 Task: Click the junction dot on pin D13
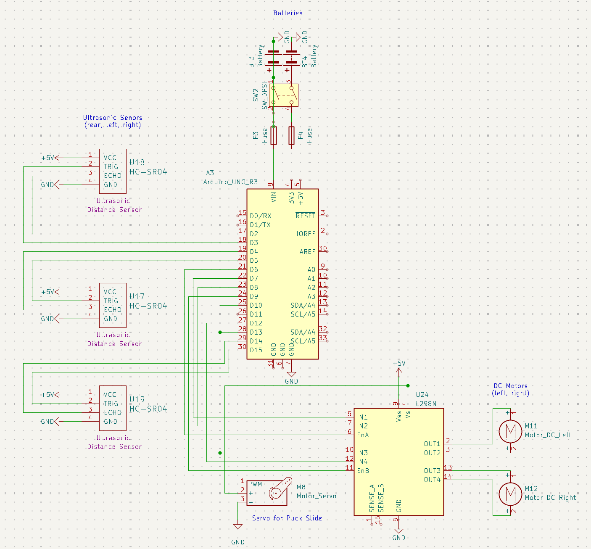(220, 332)
